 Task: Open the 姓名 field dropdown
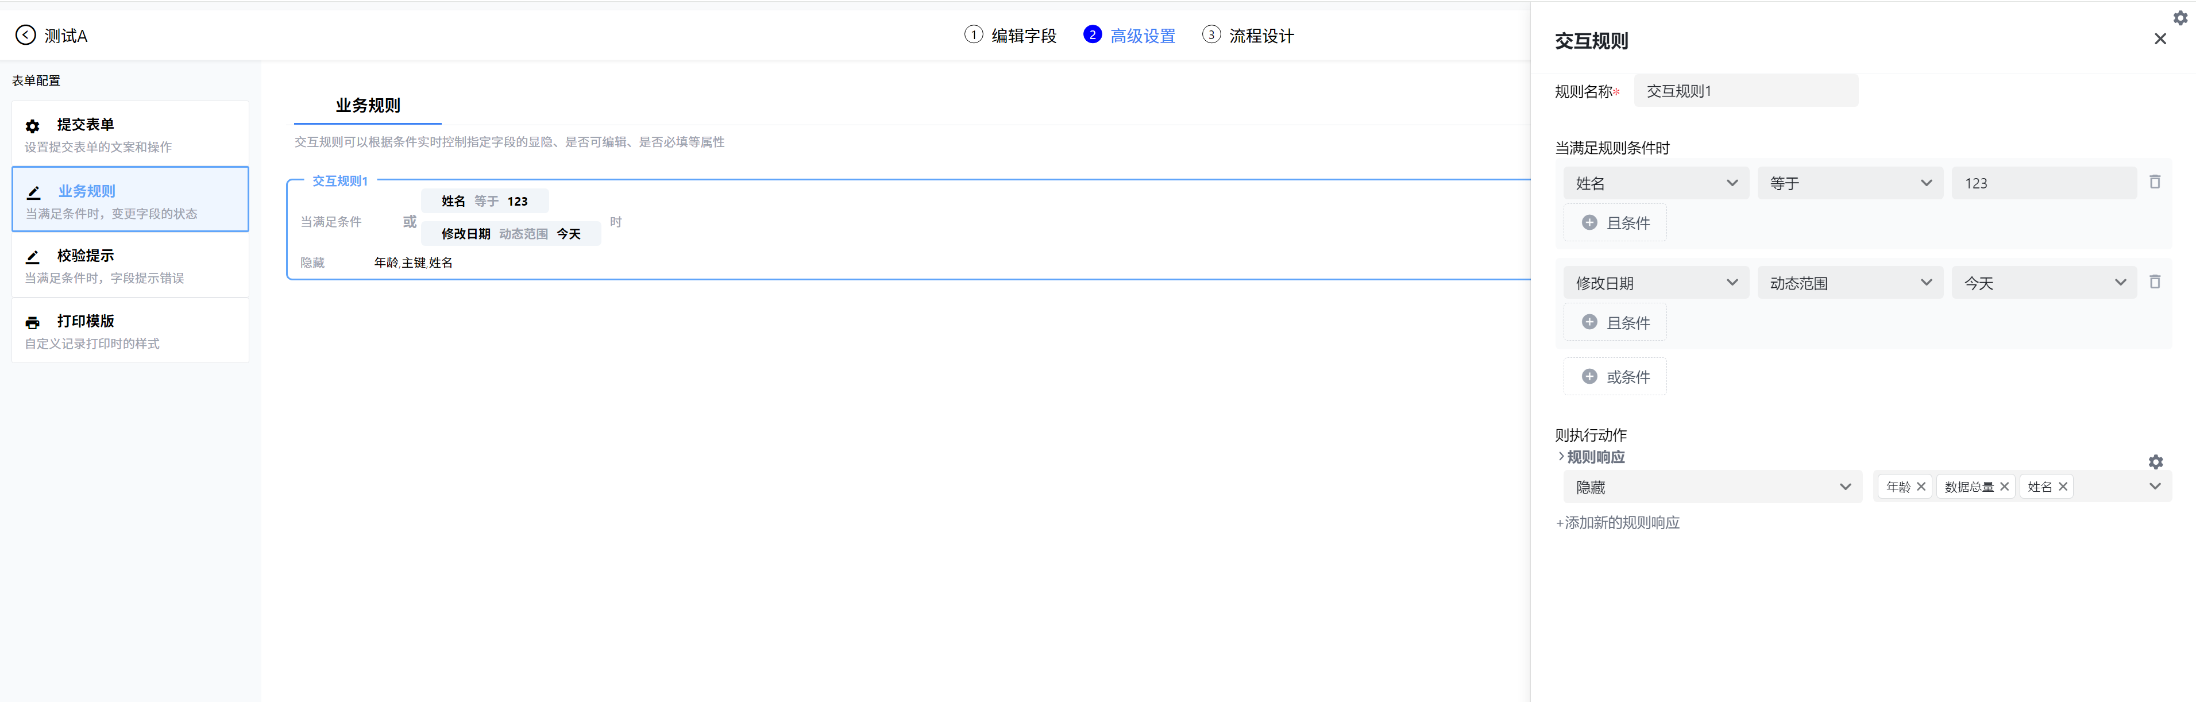click(1655, 183)
